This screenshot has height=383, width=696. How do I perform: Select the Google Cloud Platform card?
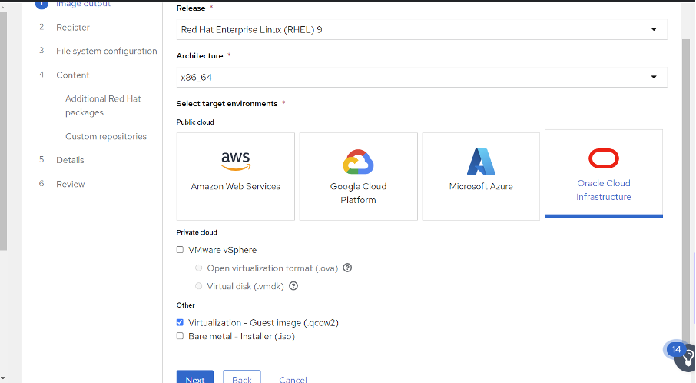(x=358, y=176)
